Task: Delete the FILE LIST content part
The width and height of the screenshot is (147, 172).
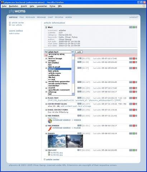Action: pyautogui.click(x=136, y=150)
